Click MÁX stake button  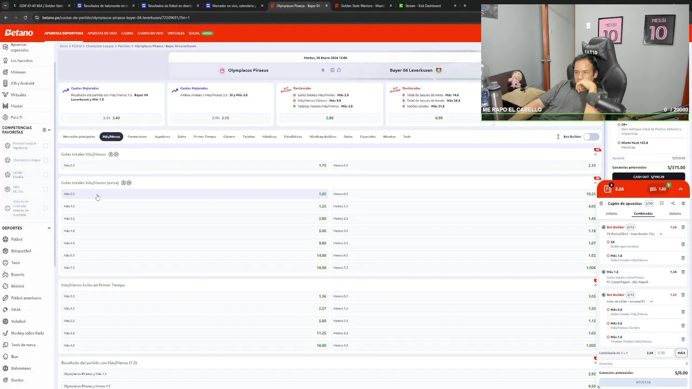(x=681, y=353)
